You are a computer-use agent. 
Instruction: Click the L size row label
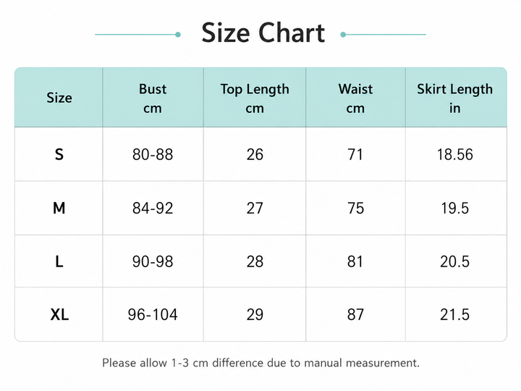[59, 261]
